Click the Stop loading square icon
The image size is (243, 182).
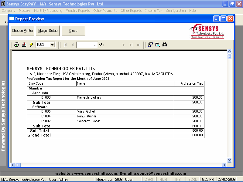click(x=139, y=45)
